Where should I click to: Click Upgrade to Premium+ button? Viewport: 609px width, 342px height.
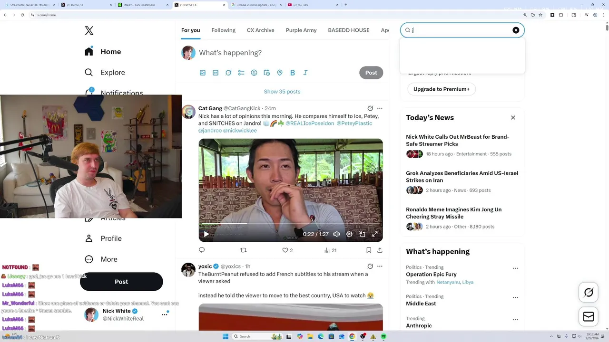(442, 89)
